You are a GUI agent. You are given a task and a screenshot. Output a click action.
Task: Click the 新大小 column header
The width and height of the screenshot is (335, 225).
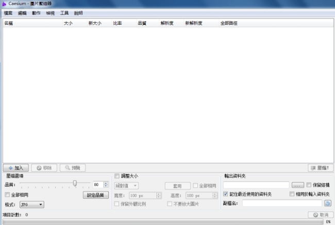click(x=99, y=23)
